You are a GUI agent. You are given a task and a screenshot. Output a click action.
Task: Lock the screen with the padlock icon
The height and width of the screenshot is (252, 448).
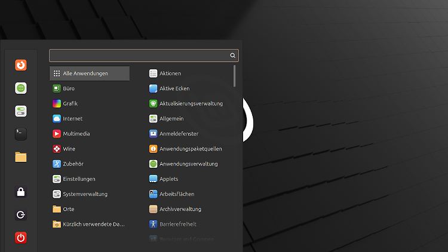[x=21, y=192]
